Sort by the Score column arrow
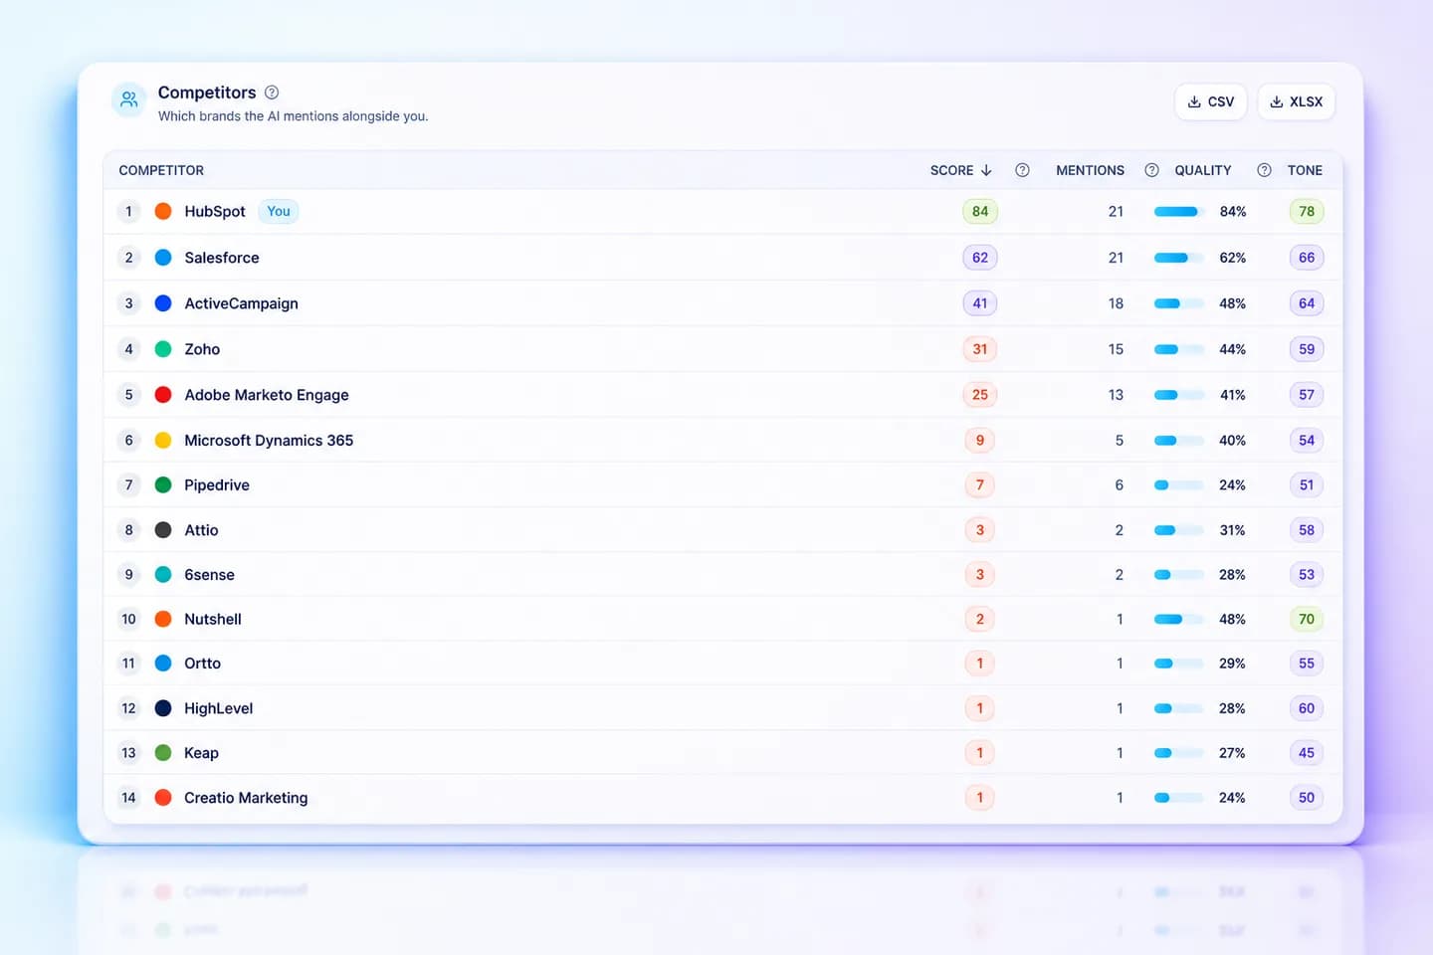 tap(986, 170)
